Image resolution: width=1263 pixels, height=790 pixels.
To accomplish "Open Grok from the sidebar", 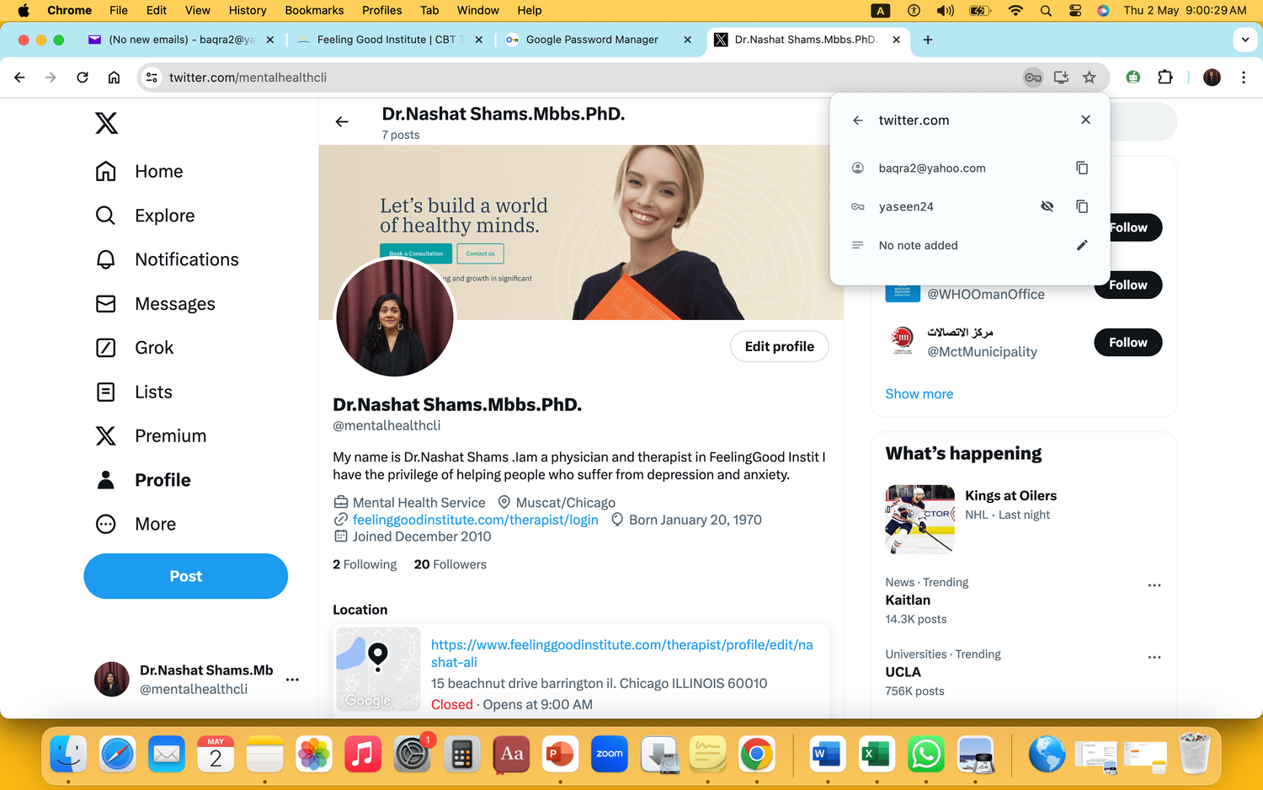I will pyautogui.click(x=135, y=348).
